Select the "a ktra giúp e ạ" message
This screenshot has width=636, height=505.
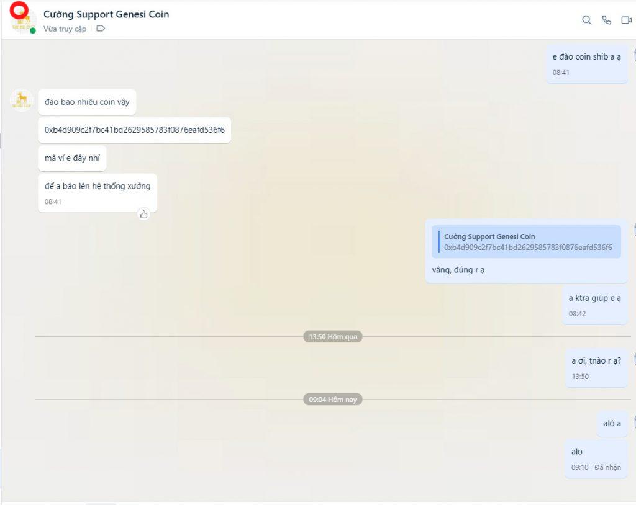(594, 298)
